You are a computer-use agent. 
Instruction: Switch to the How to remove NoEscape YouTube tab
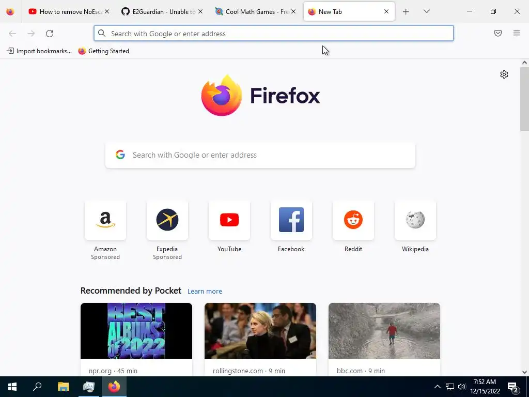pos(69,11)
